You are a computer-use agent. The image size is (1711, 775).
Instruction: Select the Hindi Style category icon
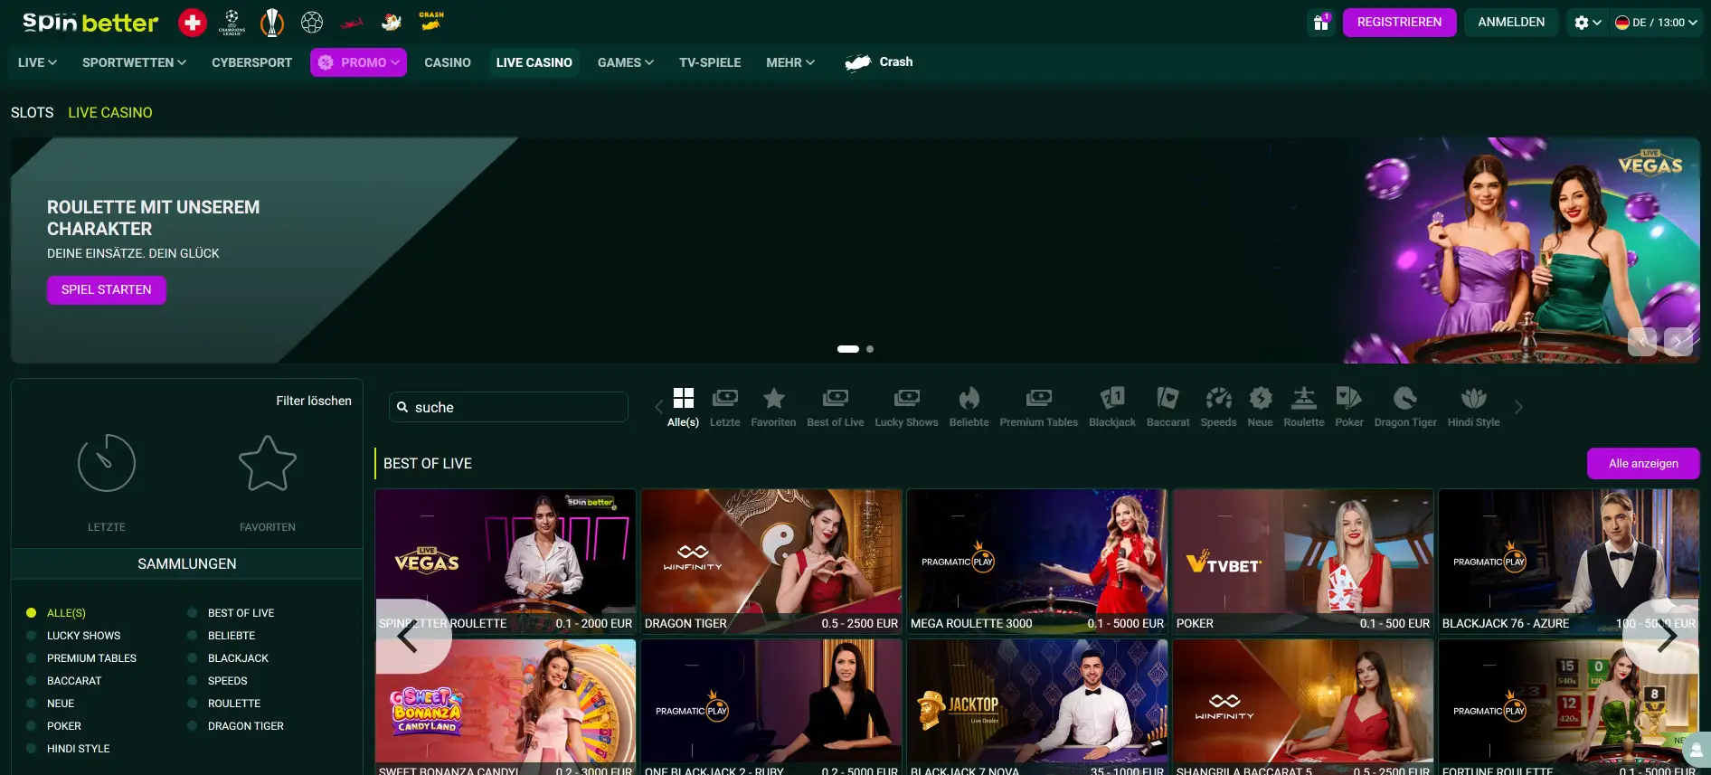click(x=1474, y=398)
